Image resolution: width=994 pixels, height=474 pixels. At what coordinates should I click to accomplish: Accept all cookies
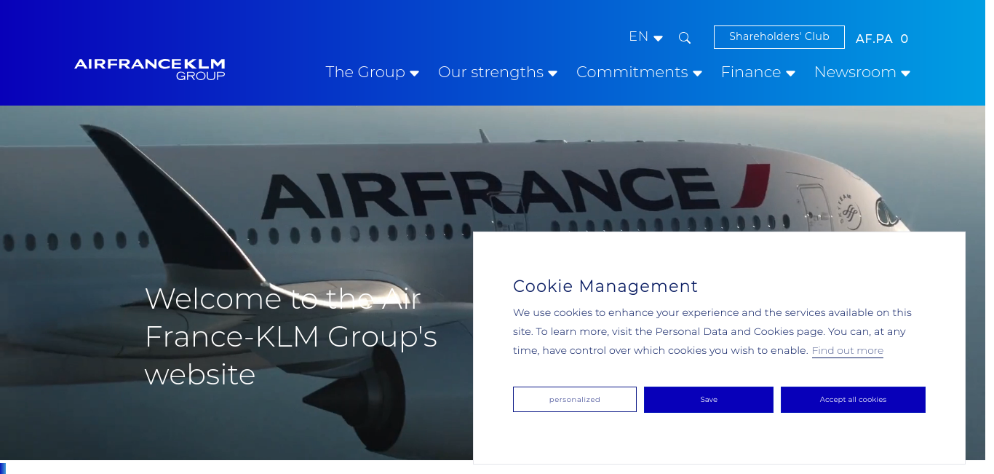click(853, 400)
